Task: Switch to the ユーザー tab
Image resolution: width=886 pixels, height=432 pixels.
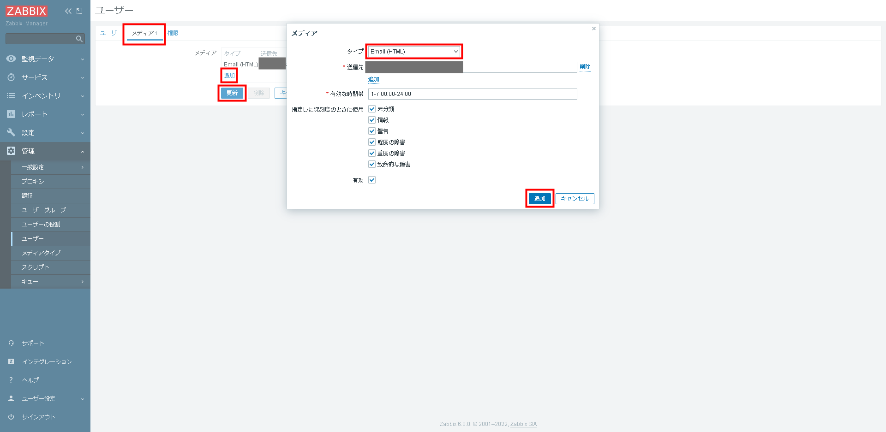Action: click(110, 33)
